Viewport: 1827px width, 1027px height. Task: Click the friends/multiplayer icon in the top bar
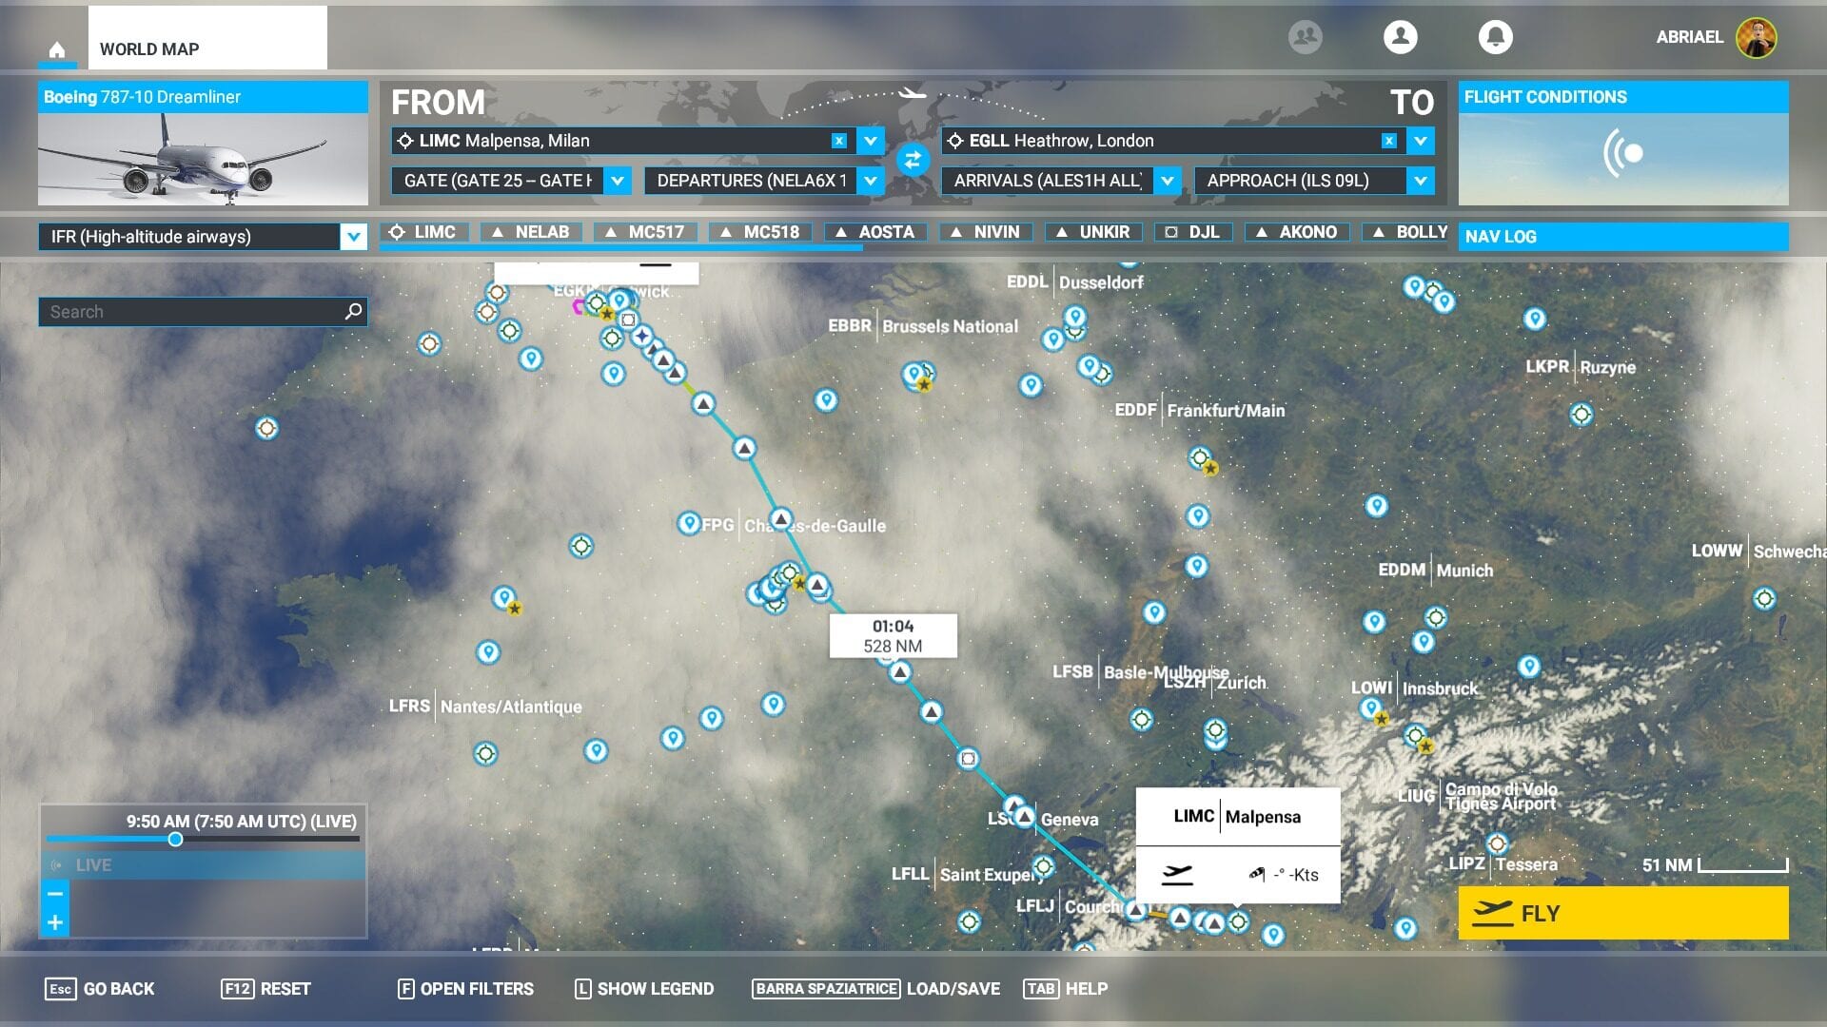(1305, 38)
